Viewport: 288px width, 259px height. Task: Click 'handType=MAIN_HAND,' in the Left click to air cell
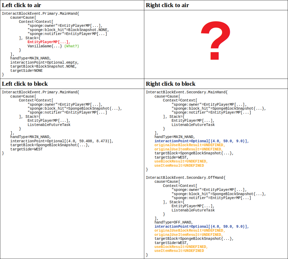tap(30, 58)
